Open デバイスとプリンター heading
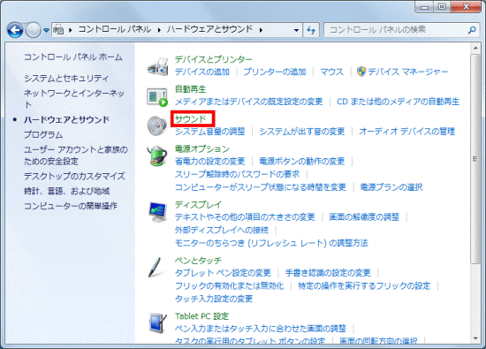The height and width of the screenshot is (349, 486). pyautogui.click(x=214, y=59)
